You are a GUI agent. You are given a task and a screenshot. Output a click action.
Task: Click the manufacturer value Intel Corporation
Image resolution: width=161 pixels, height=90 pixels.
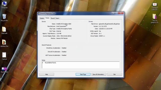click(61, 26)
